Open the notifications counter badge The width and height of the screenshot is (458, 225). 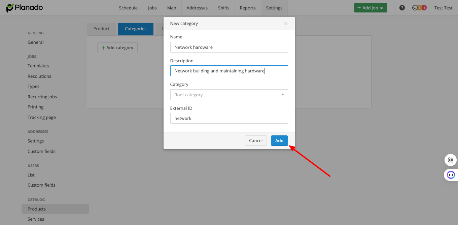tap(419, 8)
